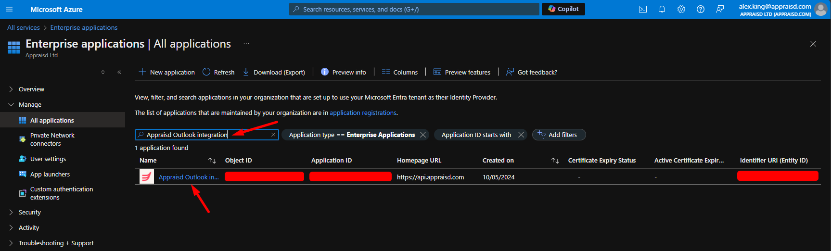Expand the Activity sidebar section
The height and width of the screenshot is (251, 831).
[x=28, y=227]
